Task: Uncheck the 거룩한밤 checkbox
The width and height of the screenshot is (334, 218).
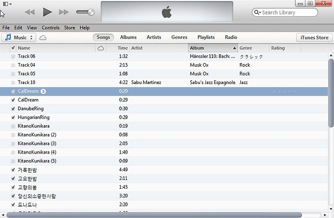Action: pyautogui.click(x=13, y=170)
